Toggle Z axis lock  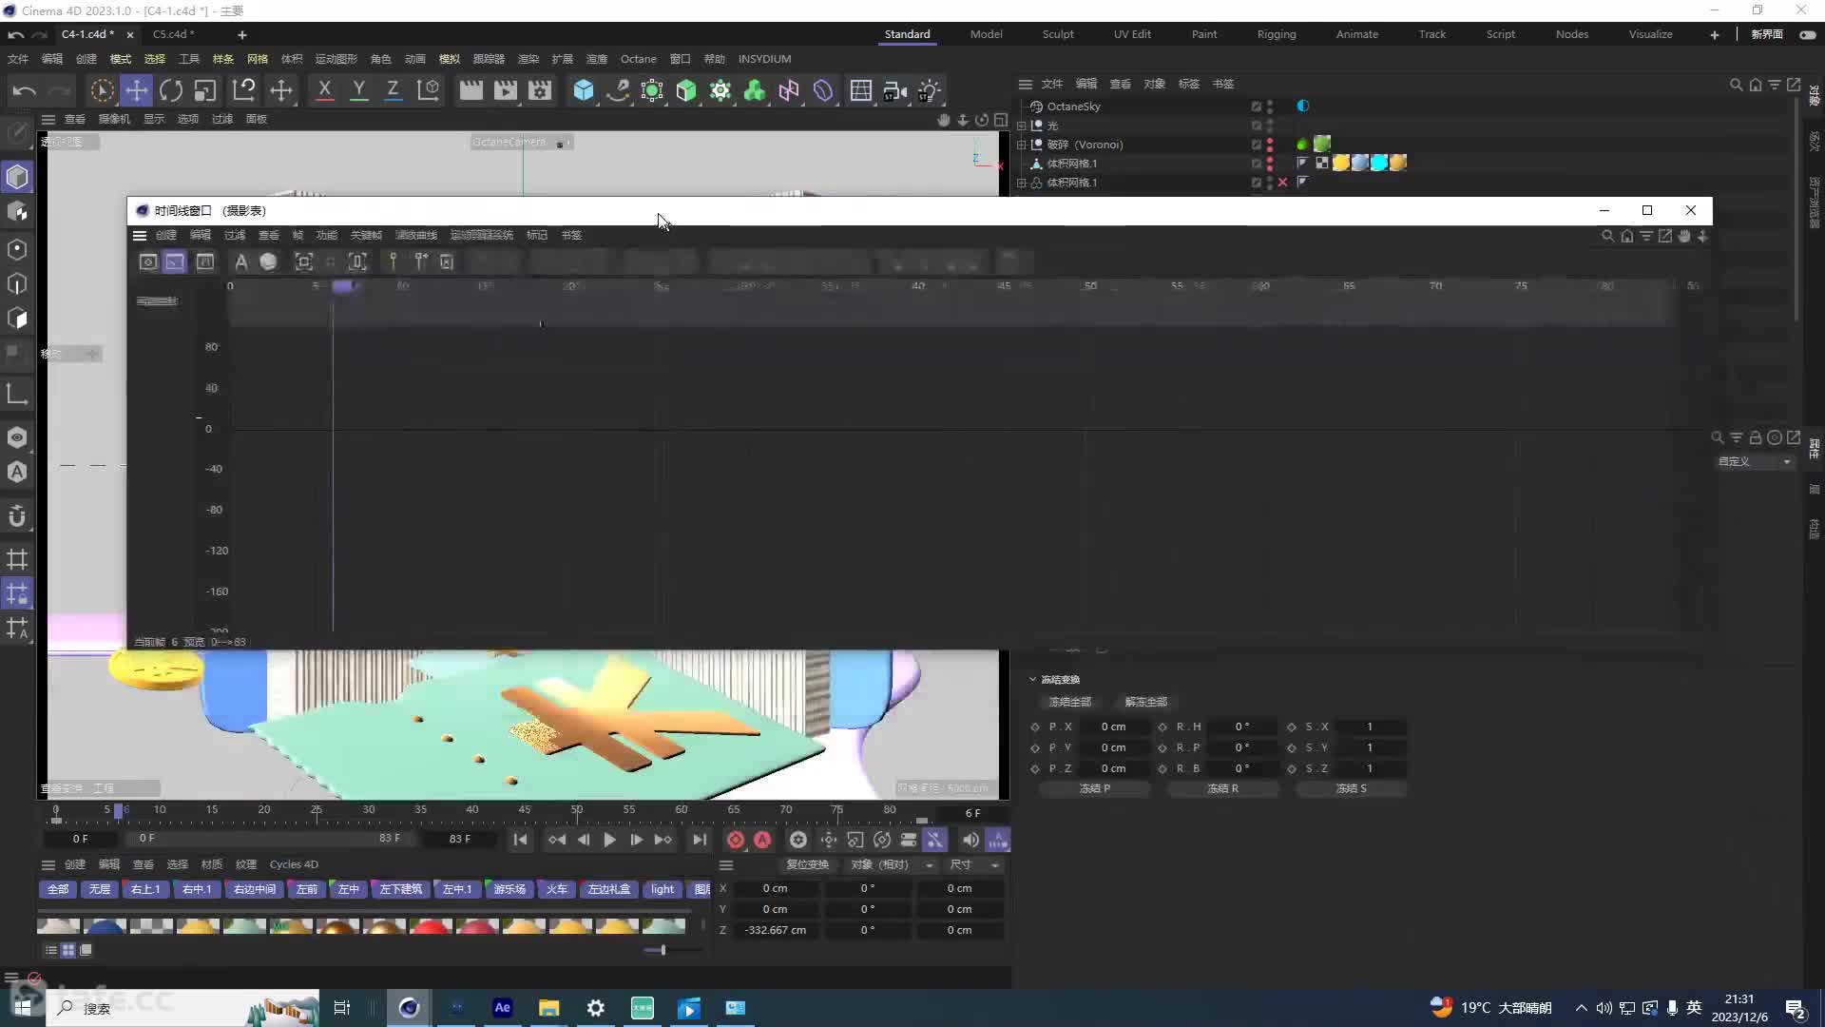(x=393, y=90)
